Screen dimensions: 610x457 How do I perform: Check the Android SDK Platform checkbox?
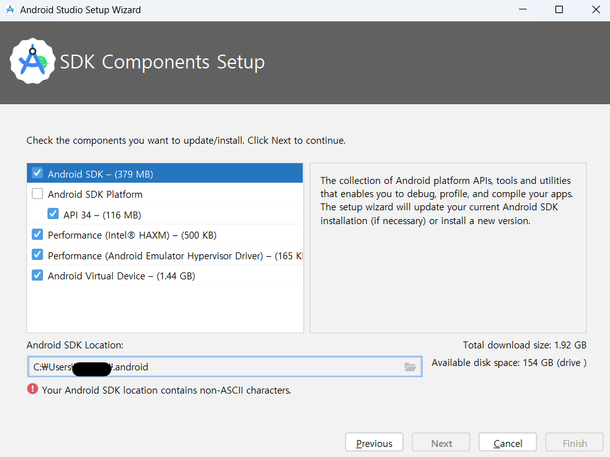click(37, 193)
